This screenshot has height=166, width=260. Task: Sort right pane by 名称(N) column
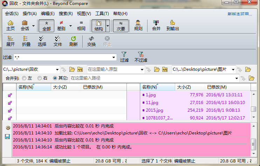(158, 87)
